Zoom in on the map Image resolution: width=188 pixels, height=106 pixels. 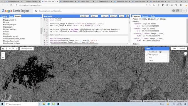(3, 54)
